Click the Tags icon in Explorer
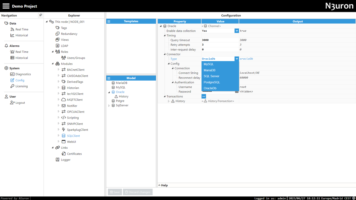 pos(58,28)
